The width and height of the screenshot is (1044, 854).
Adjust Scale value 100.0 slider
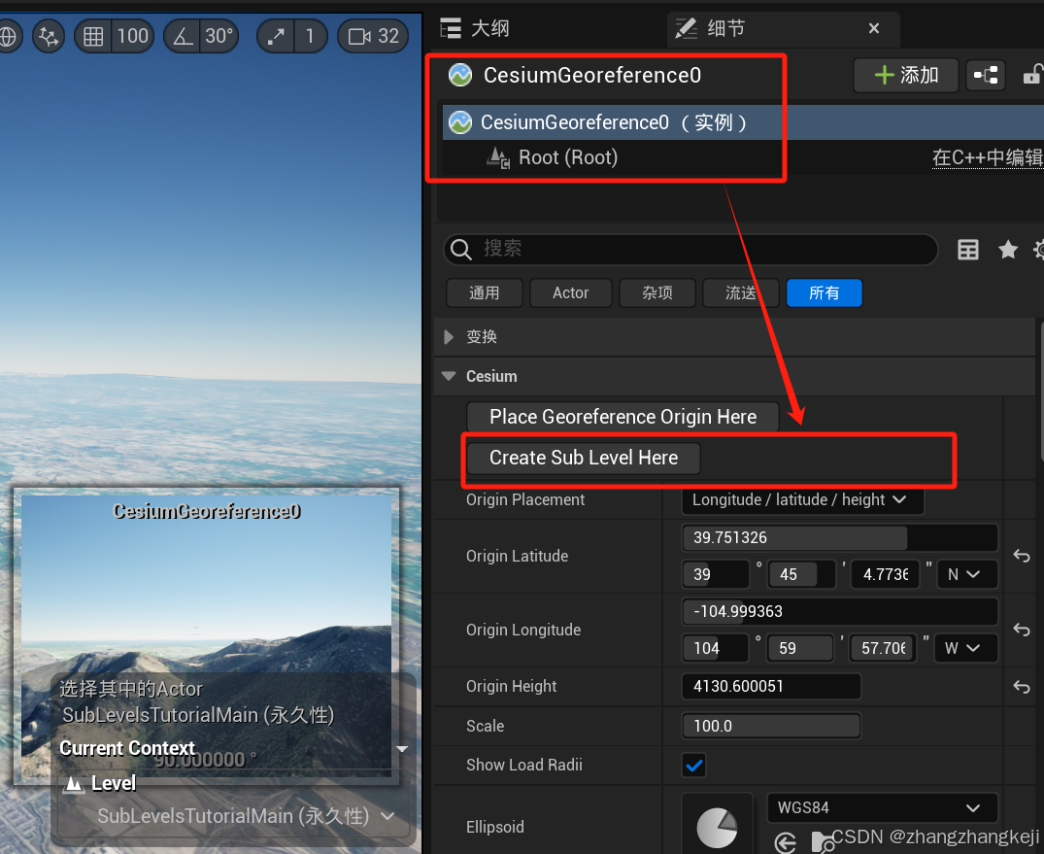coord(771,726)
